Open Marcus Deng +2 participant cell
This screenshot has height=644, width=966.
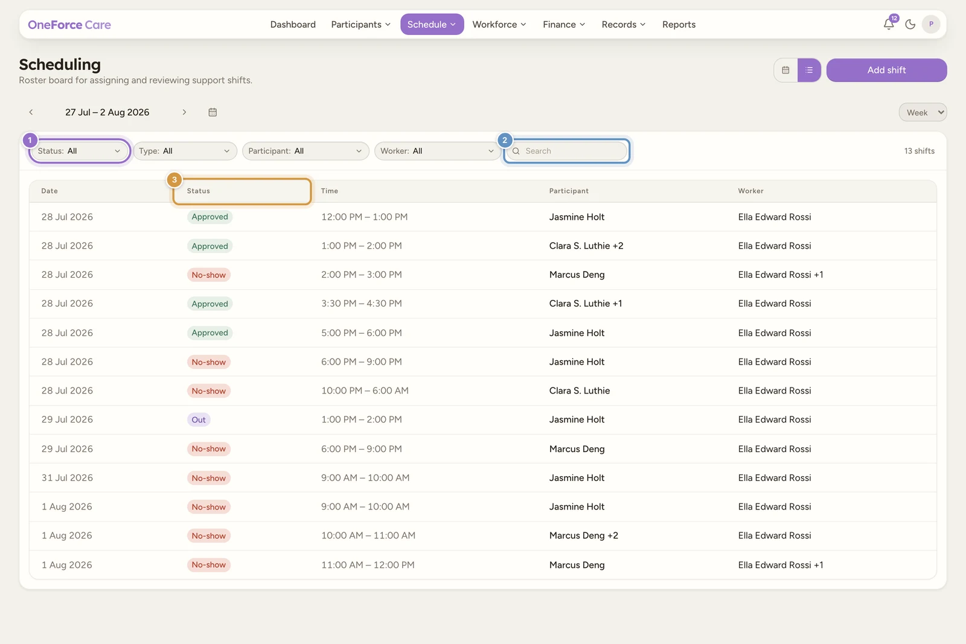point(584,535)
